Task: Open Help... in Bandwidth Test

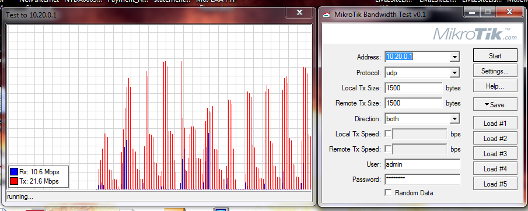Action: coord(495,86)
